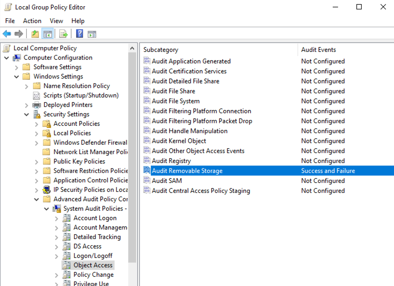Image resolution: width=394 pixels, height=286 pixels.
Task: Click the Back arrow toolbar icon
Action: click(x=7, y=34)
